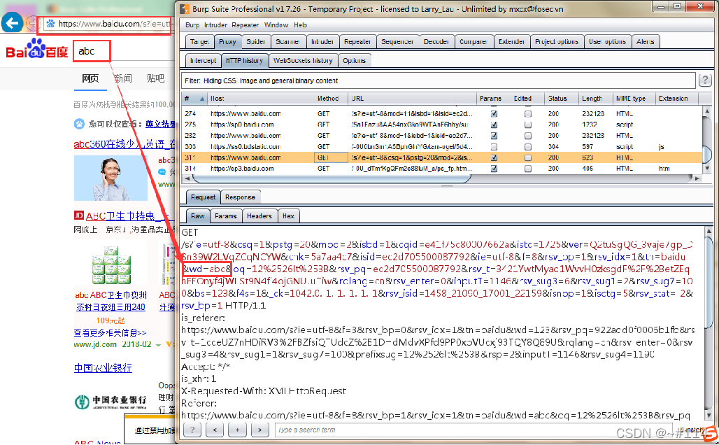
Task: Switch to the Decoder tab
Action: click(x=436, y=42)
